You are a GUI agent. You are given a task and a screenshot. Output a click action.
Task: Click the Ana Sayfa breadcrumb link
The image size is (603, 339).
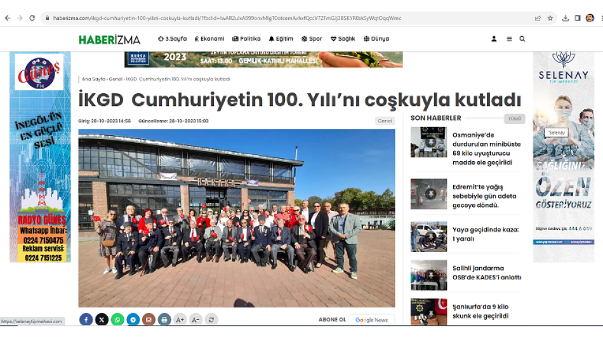coord(93,79)
